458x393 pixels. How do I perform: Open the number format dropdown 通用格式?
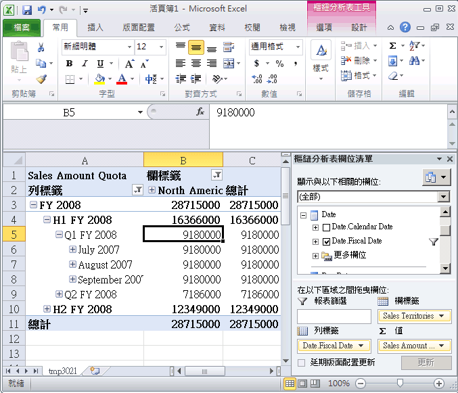point(298,47)
